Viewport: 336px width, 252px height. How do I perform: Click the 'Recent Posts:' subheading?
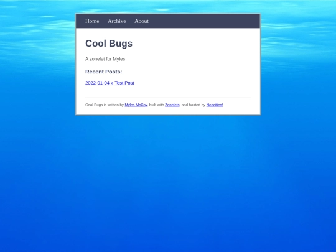(103, 72)
